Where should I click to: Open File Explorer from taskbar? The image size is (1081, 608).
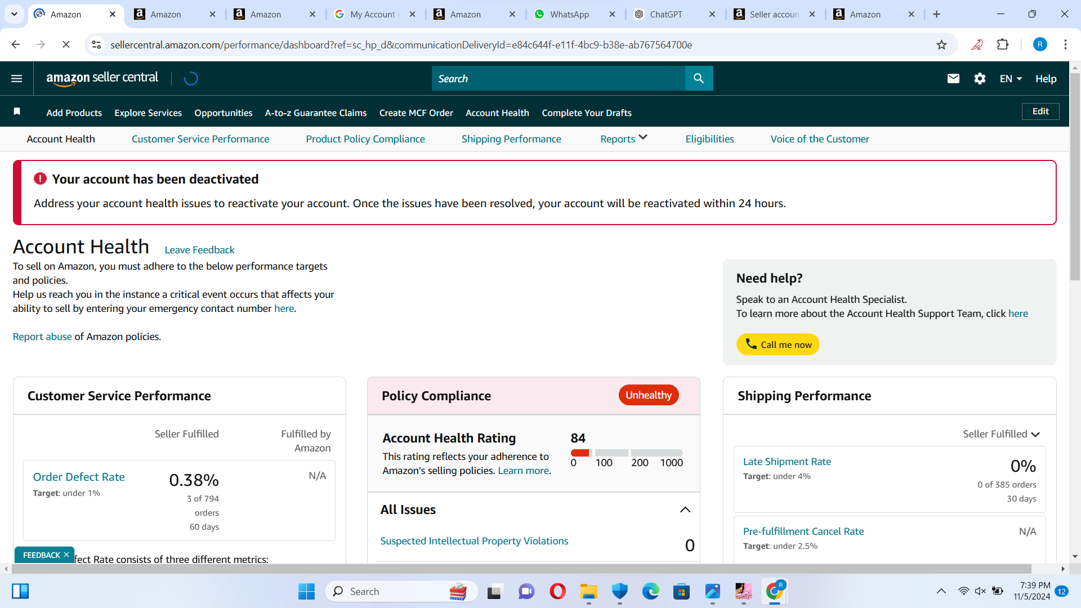pyautogui.click(x=589, y=591)
